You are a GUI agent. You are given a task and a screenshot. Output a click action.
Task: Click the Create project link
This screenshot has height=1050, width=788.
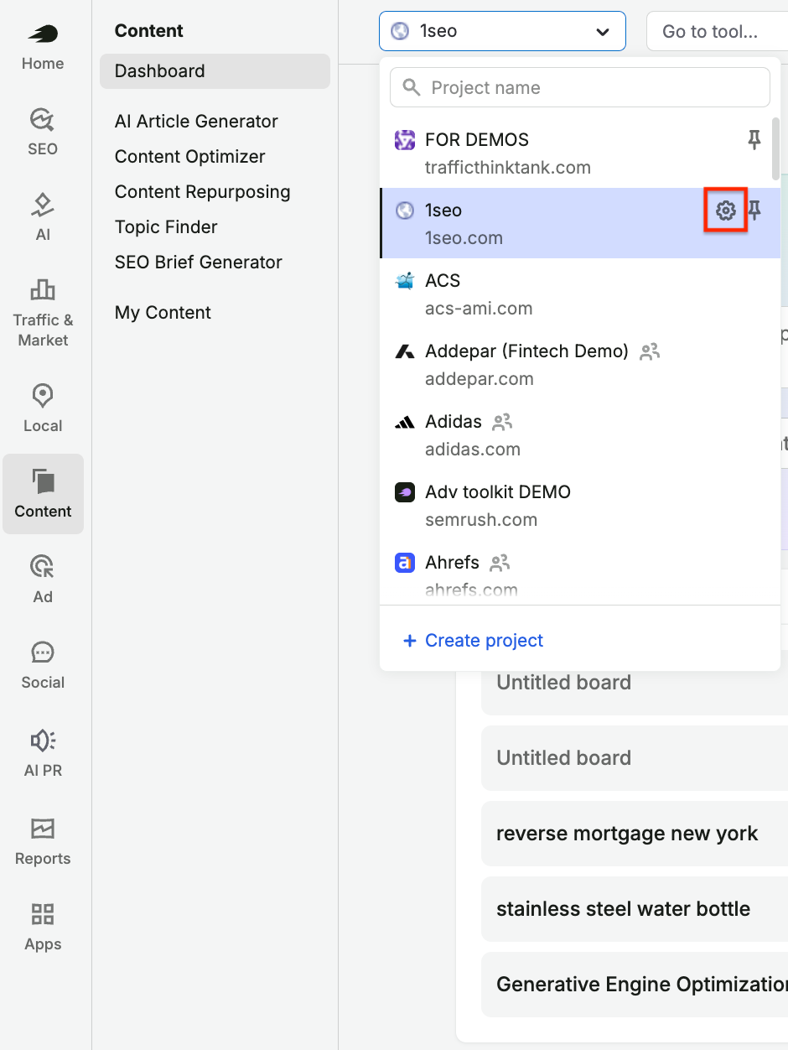tap(474, 641)
